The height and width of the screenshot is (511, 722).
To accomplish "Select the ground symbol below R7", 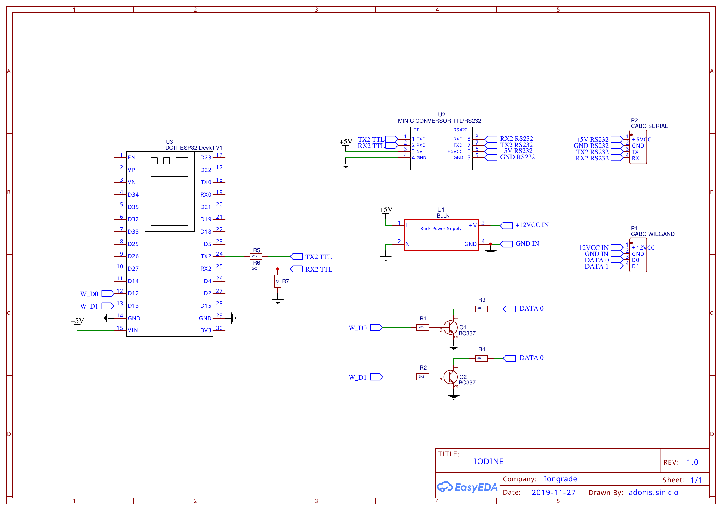I will point(278,301).
